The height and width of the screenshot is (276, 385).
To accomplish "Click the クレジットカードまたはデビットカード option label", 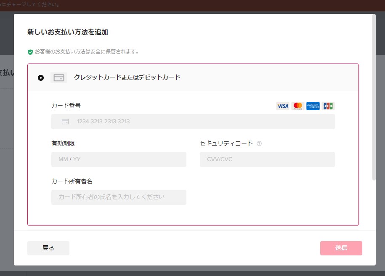I will (127, 77).
